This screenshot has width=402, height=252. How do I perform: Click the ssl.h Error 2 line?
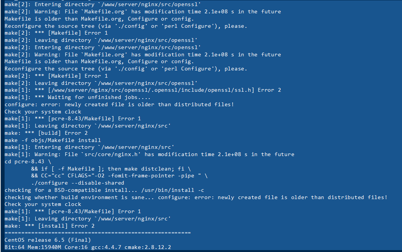click(143, 90)
